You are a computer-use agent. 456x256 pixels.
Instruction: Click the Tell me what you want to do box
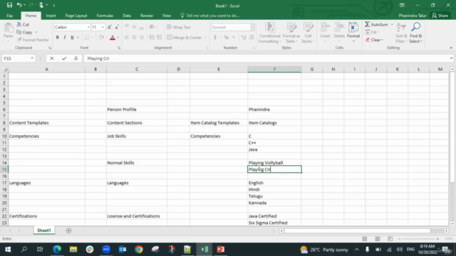[x=210, y=16]
